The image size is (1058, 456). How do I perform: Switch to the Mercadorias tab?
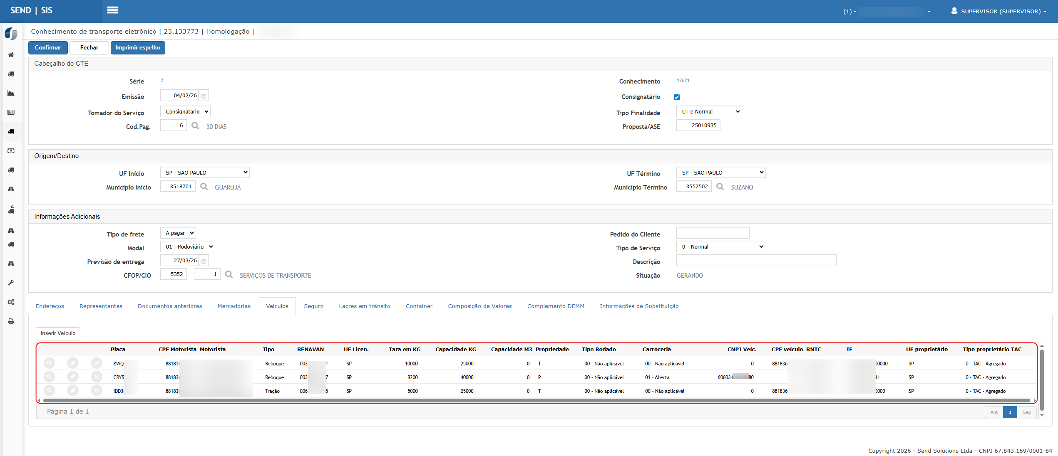coord(234,306)
